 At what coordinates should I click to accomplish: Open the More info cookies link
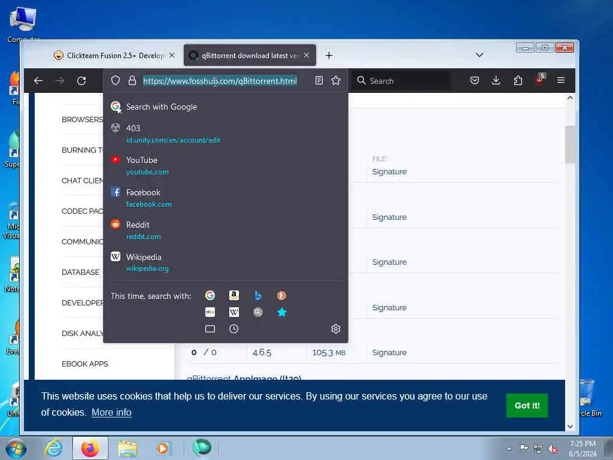coord(111,412)
